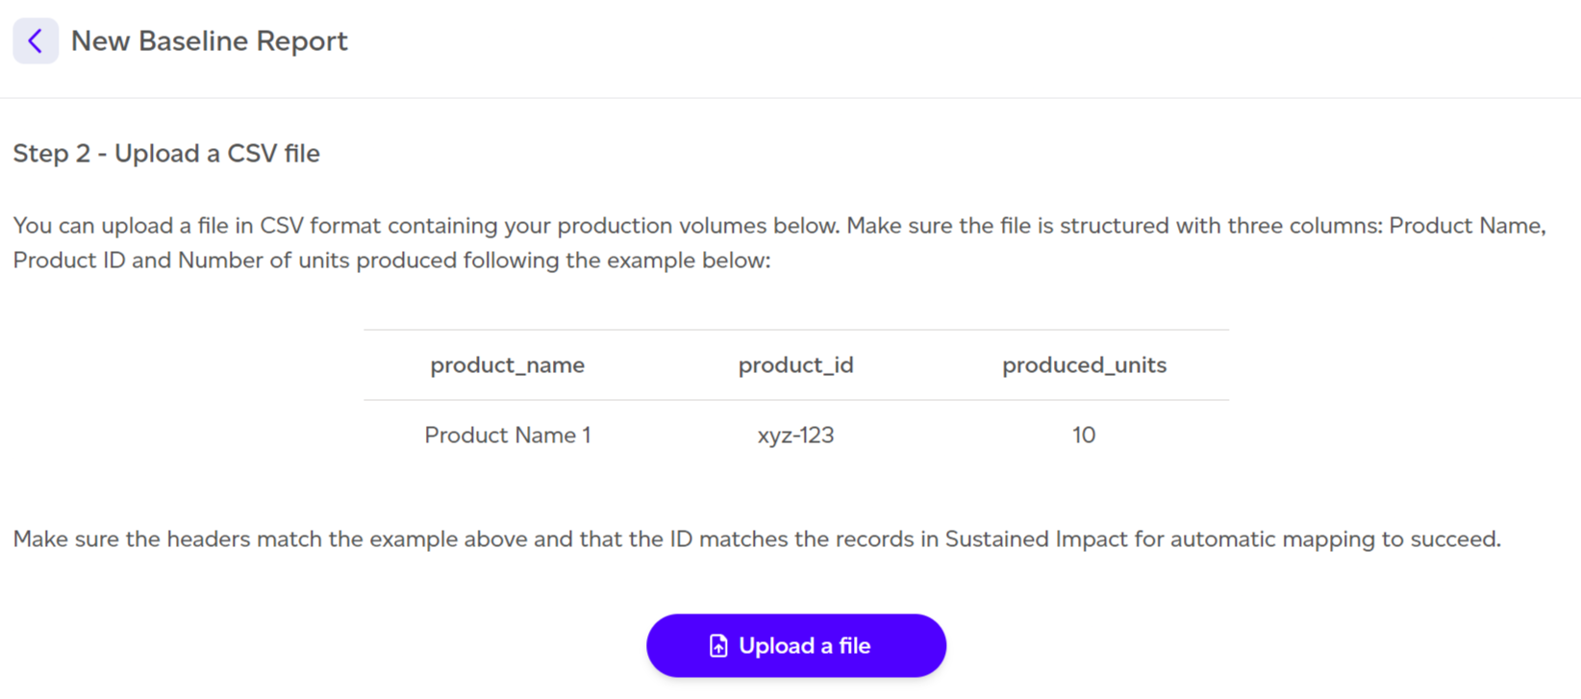The image size is (1581, 699).
Task: Select the produced units value 10
Action: [x=1084, y=436]
